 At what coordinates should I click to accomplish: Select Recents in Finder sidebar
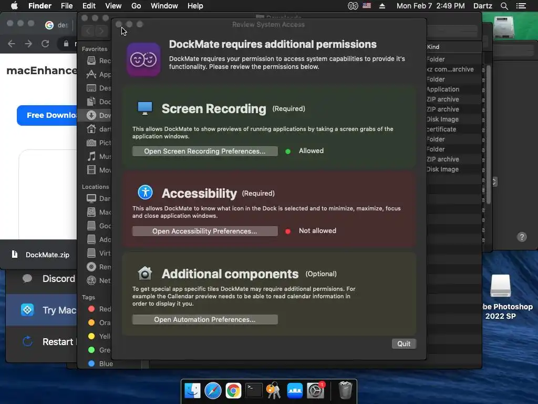point(99,60)
